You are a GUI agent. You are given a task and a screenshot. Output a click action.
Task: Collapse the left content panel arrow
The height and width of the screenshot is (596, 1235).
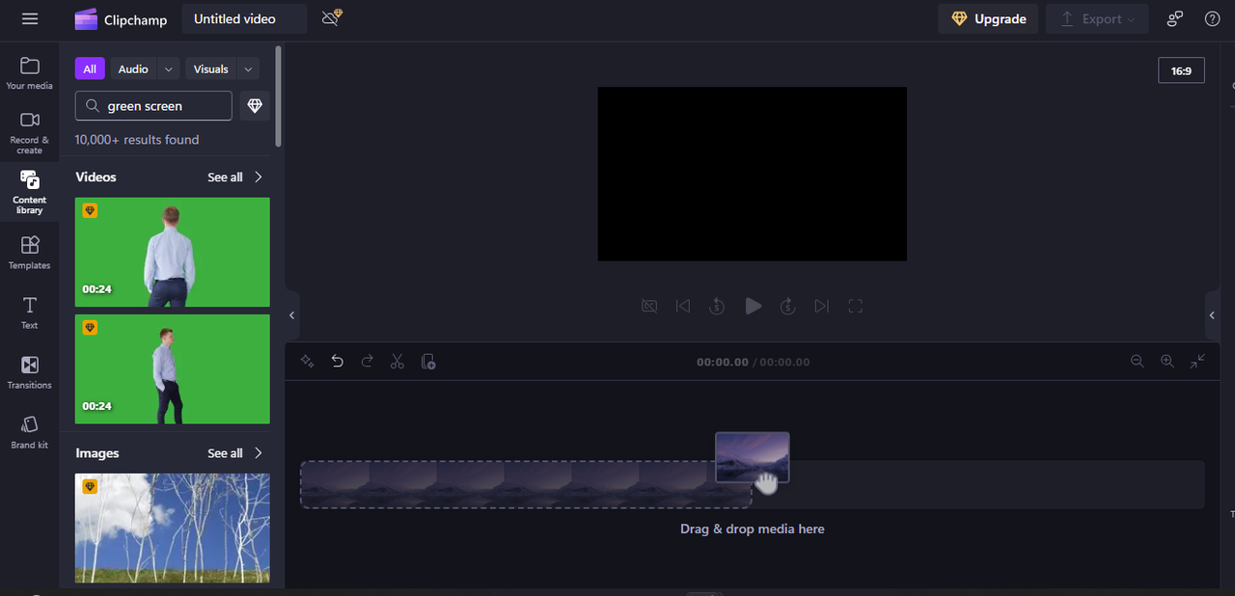point(291,315)
